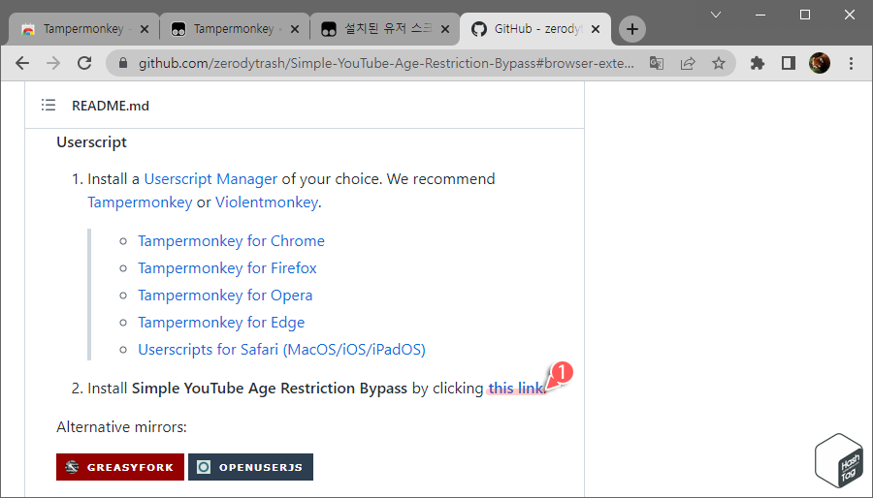Image resolution: width=873 pixels, height=498 pixels.
Task: Open a new browser tab
Action: point(631,29)
